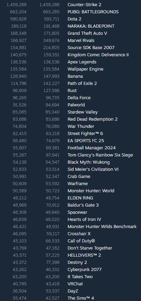The image size is (141, 301).
Task: Click the Street Fighter 6 link
Action: [x=85, y=134]
